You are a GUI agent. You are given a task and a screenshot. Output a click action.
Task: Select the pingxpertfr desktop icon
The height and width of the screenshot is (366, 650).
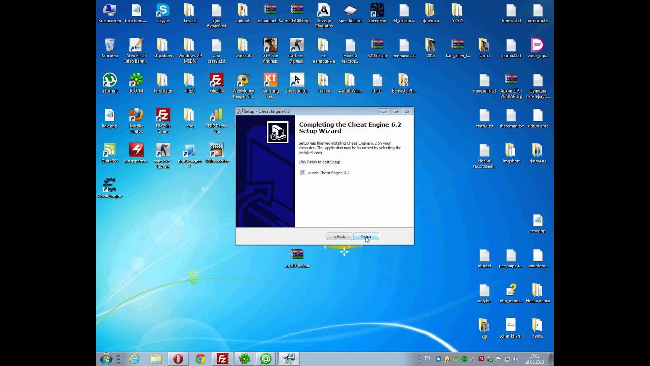[x=136, y=153]
